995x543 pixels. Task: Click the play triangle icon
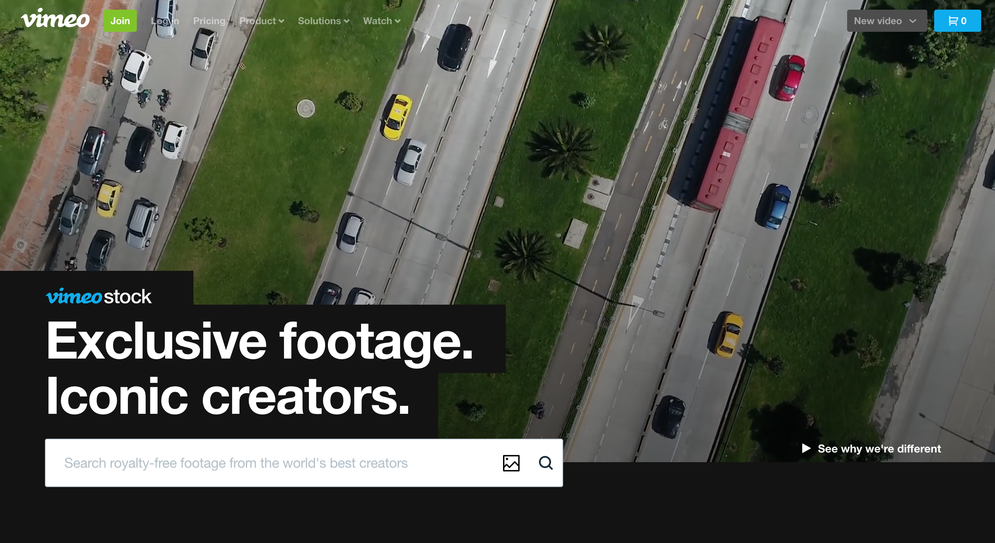tap(806, 448)
